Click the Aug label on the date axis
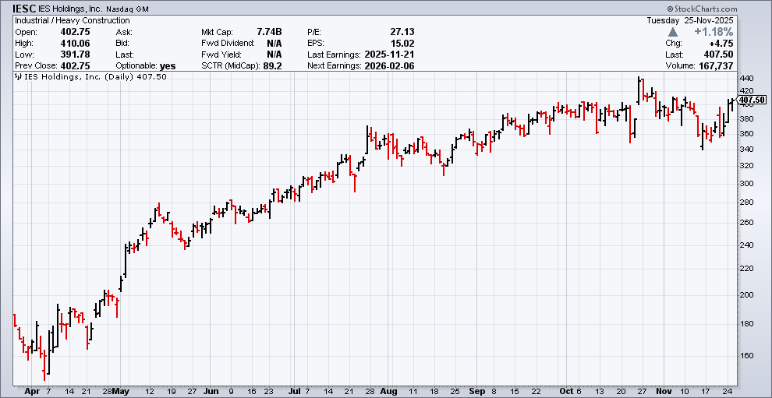 click(x=388, y=391)
